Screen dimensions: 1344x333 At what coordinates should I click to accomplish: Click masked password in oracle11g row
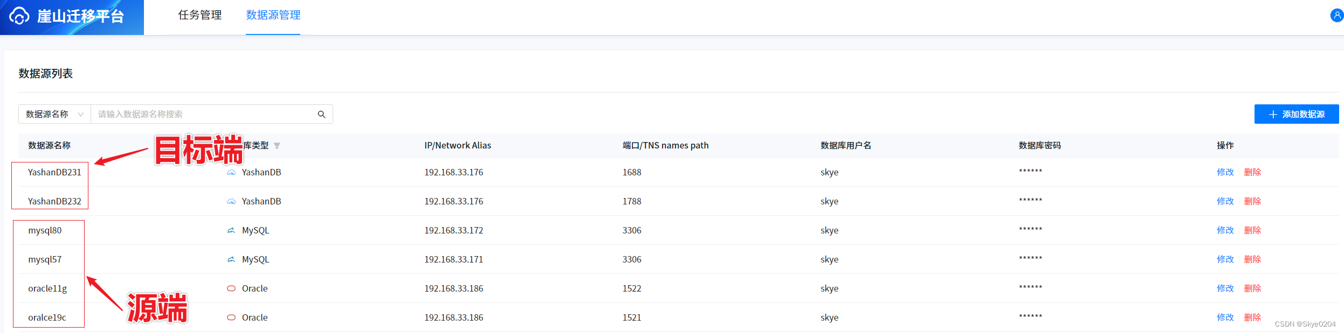[1030, 287]
